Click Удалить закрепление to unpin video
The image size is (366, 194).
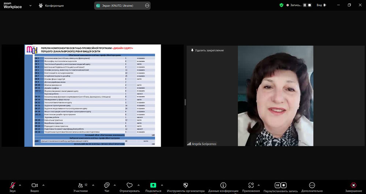(209, 50)
